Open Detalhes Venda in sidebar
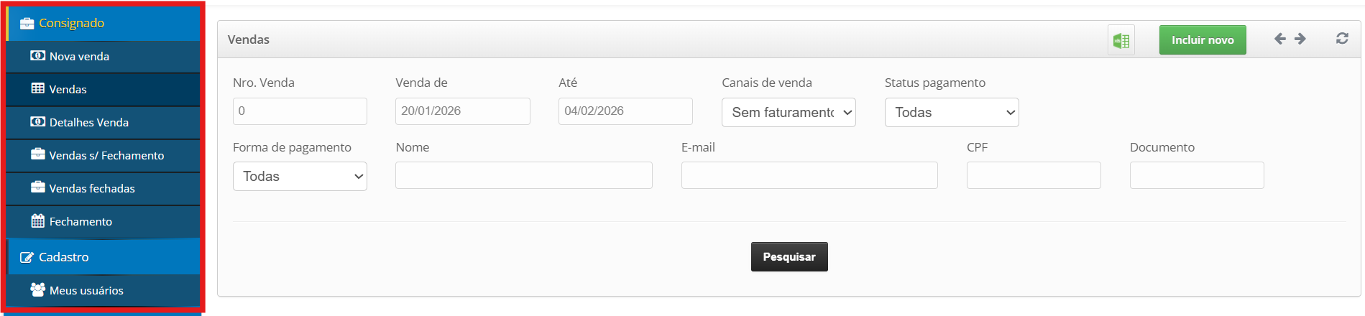1365x316 pixels. (x=88, y=122)
